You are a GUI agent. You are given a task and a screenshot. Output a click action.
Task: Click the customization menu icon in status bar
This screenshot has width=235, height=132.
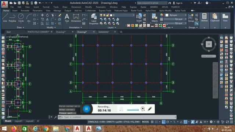click(x=232, y=122)
